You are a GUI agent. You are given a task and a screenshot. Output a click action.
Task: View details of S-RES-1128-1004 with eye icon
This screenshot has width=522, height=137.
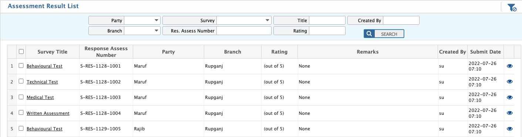509,113
